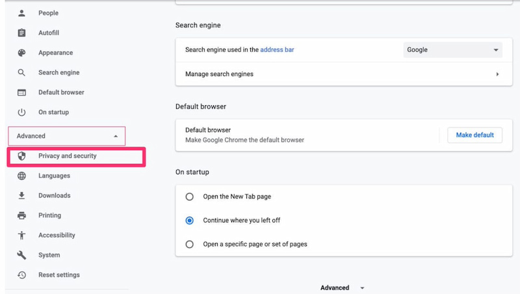
Task: Follow the address bar link
Action: point(277,49)
